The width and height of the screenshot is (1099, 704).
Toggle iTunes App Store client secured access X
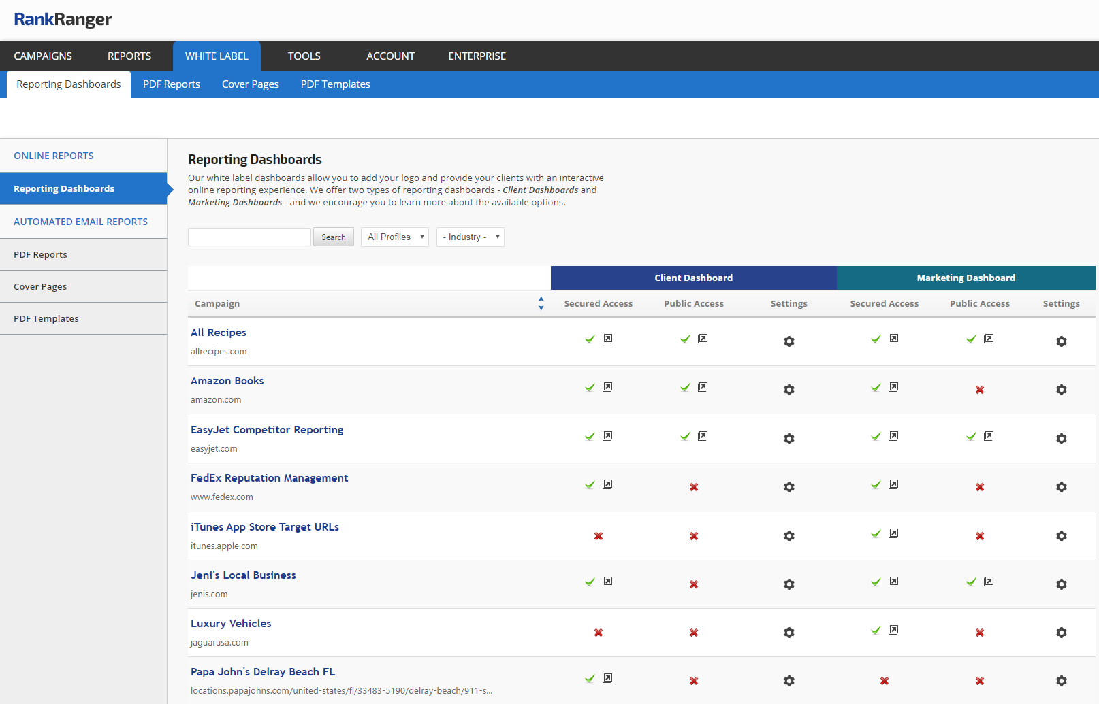[598, 536]
